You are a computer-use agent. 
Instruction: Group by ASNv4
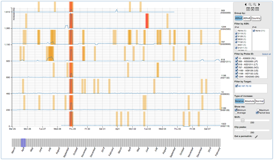click(239, 18)
